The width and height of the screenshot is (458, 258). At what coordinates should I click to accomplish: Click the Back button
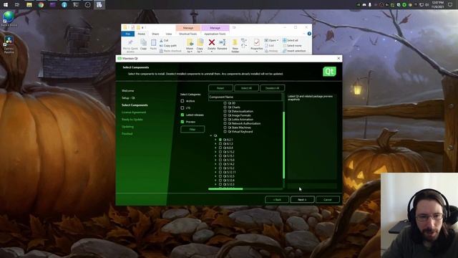coord(277,199)
